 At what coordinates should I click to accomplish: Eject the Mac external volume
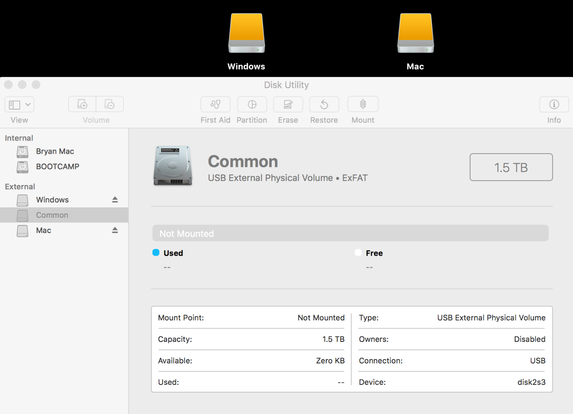click(115, 230)
